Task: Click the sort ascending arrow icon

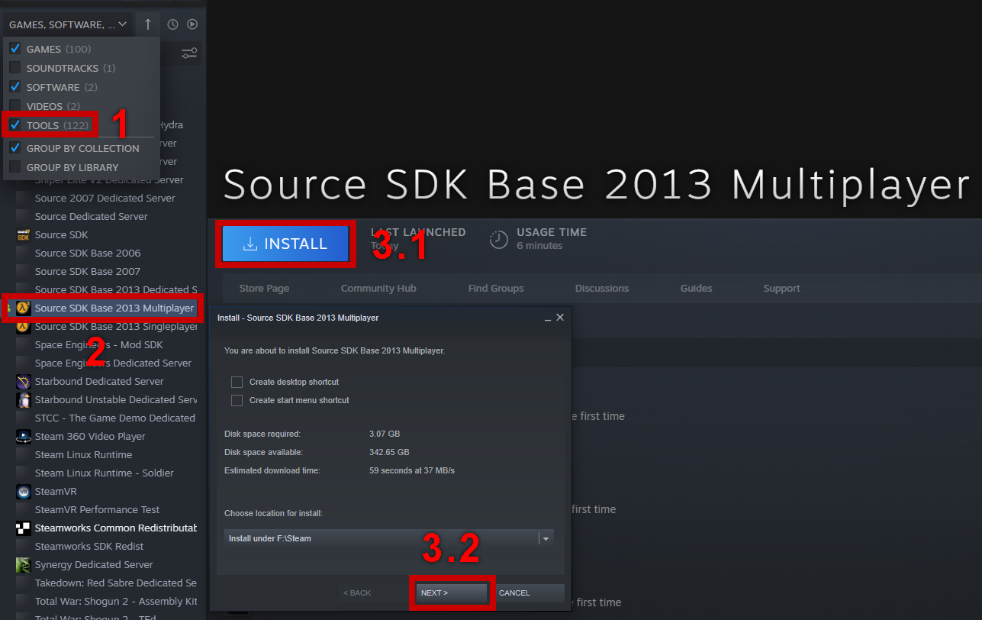Action: pyautogui.click(x=148, y=24)
